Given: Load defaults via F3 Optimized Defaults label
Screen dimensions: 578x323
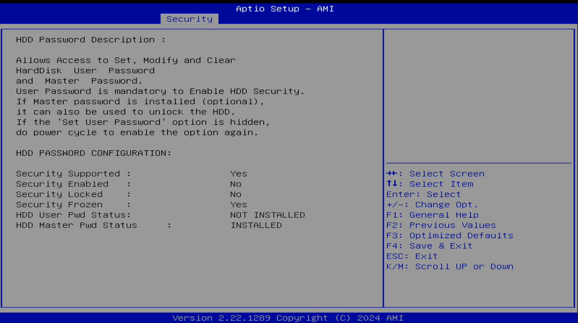Looking at the screenshot, I should (x=449, y=235).
